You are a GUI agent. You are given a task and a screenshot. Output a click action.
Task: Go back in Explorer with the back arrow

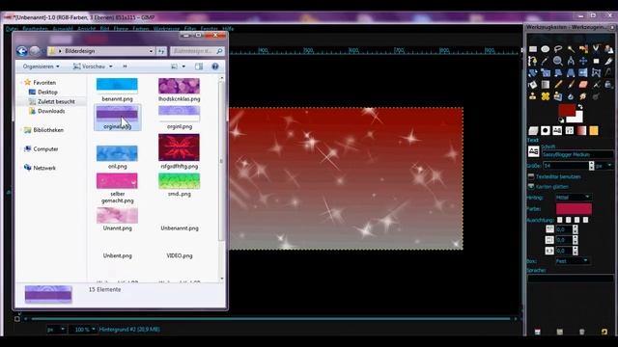point(22,51)
